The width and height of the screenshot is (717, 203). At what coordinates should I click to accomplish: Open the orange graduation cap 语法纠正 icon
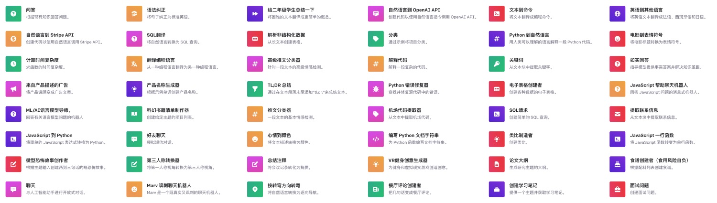point(134,13)
